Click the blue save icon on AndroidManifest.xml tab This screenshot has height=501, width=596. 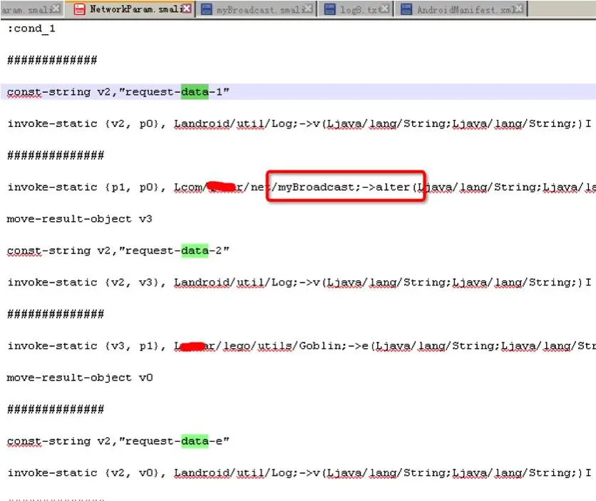coord(406,9)
